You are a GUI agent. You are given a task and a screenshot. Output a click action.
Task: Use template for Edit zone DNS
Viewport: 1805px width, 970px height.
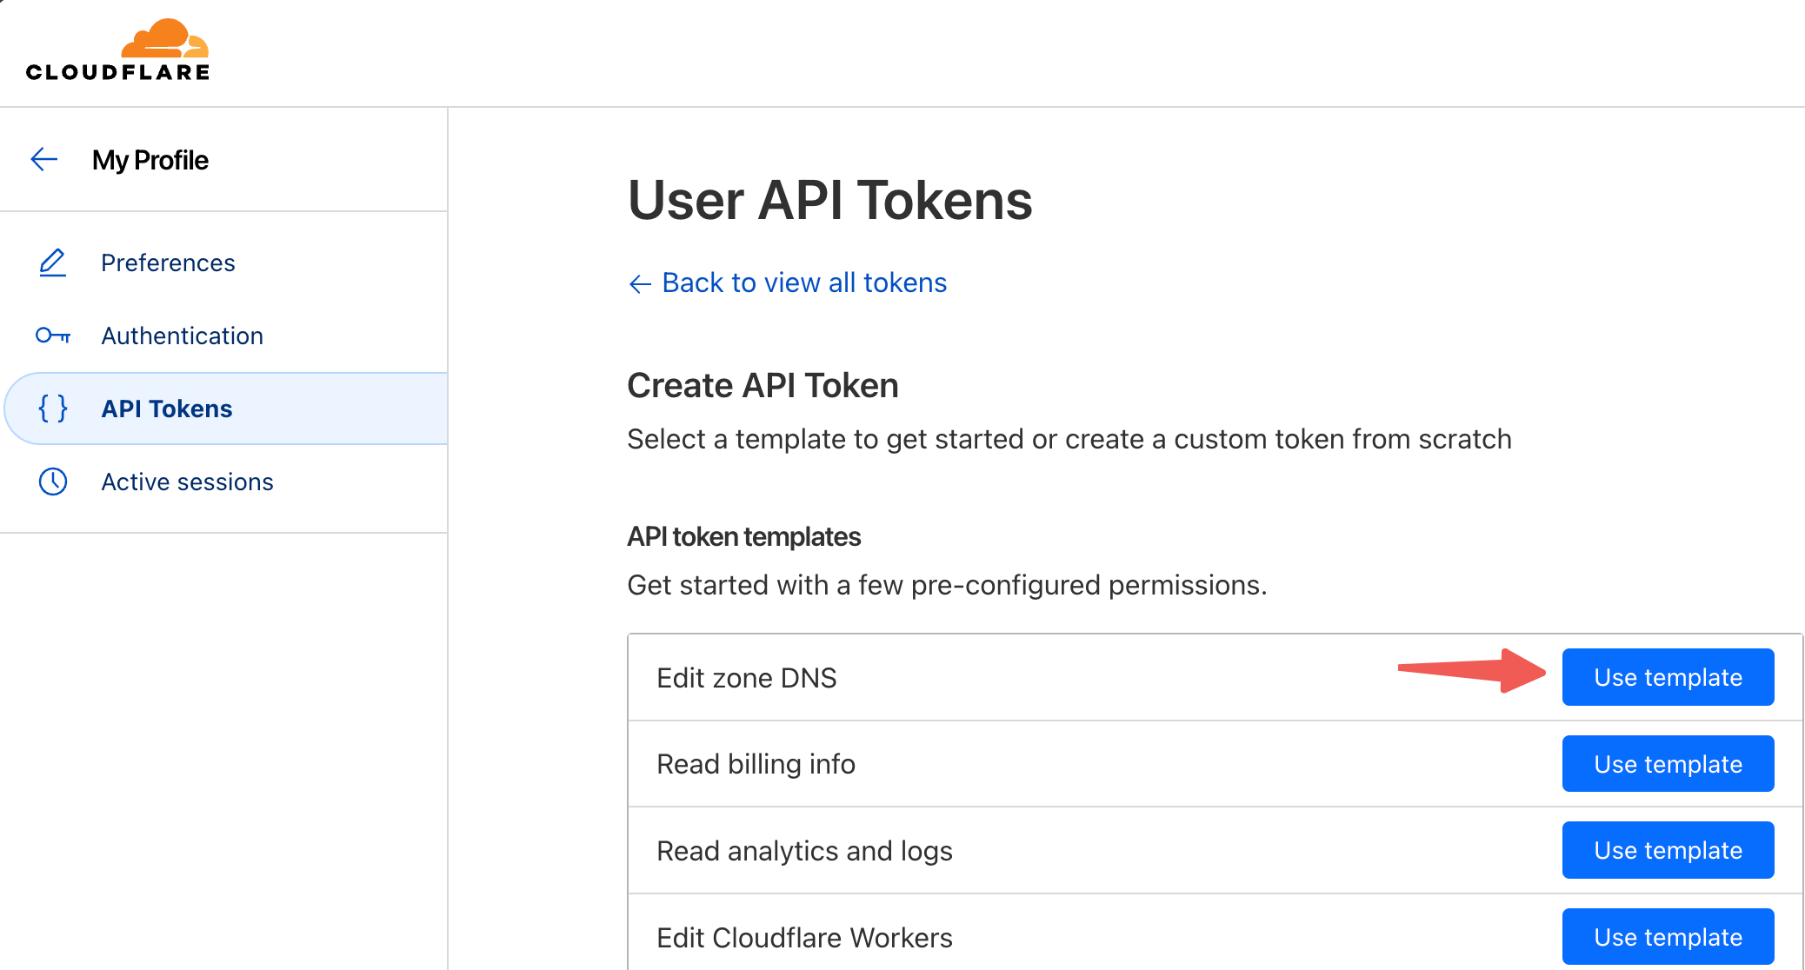1667,677
